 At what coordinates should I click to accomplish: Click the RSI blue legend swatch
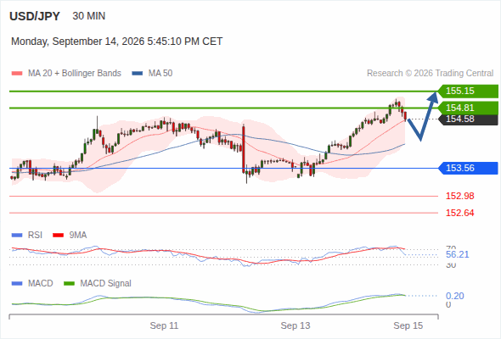[x=17, y=236]
